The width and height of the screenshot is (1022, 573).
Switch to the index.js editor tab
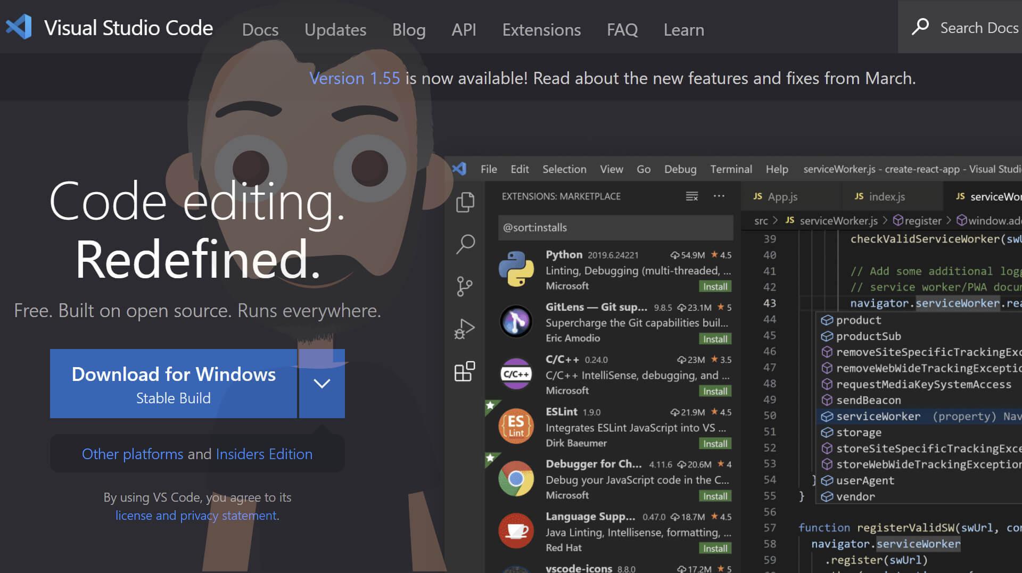pos(887,196)
